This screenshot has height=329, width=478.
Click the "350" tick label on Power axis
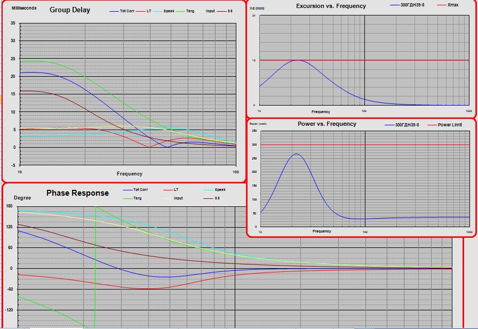tap(254, 131)
